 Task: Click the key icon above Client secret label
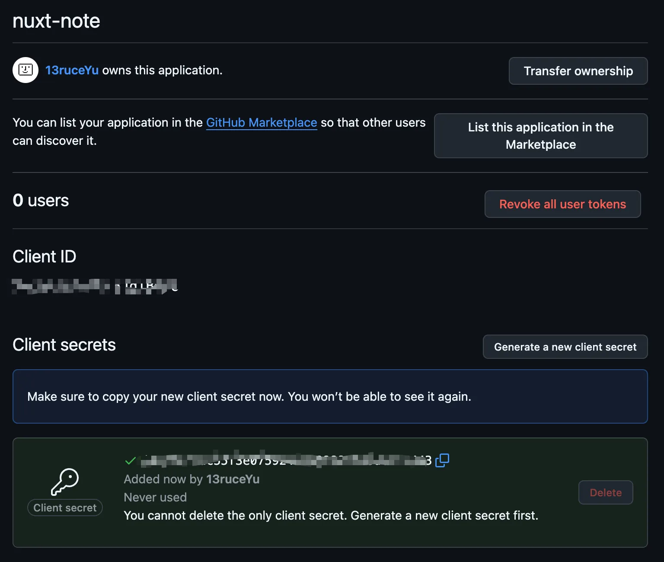coord(65,482)
